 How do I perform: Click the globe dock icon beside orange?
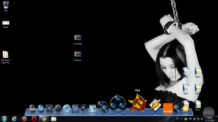[x=177, y=108]
